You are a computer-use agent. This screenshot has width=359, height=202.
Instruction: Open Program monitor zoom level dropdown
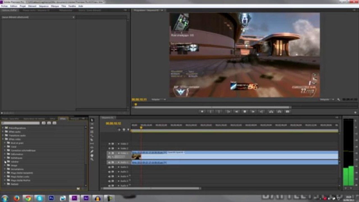158,100
